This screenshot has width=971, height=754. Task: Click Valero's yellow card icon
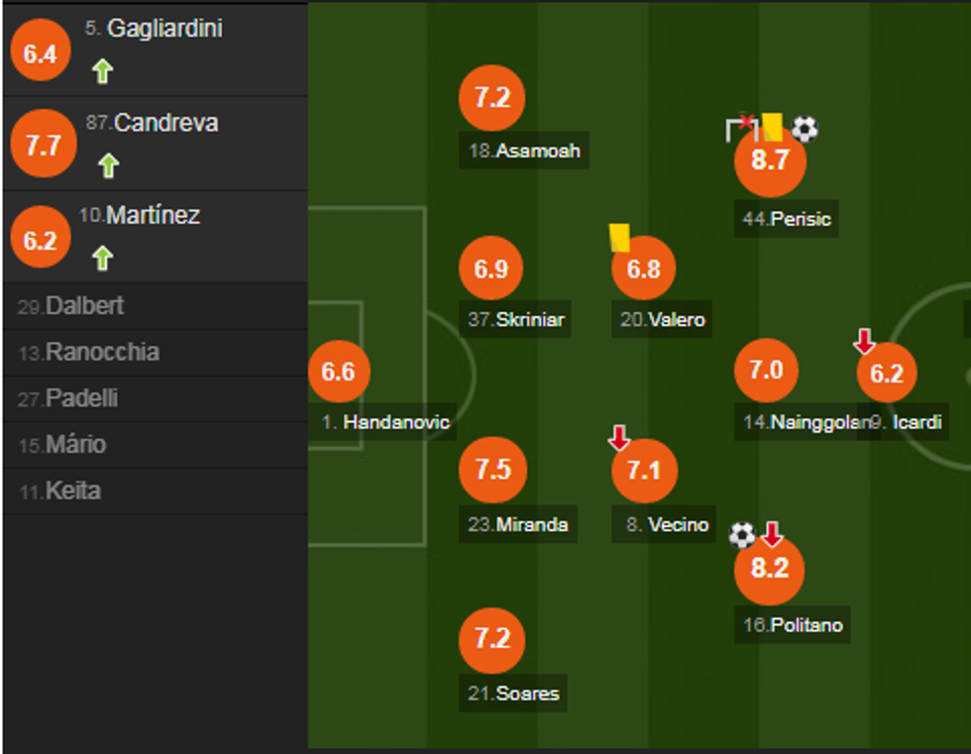click(620, 237)
